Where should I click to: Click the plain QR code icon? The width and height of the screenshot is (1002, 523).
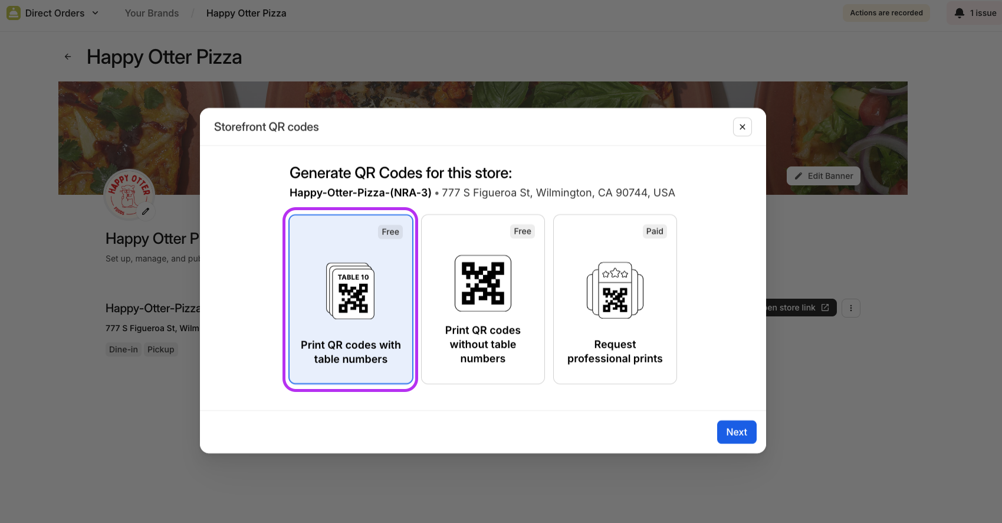[x=482, y=283]
